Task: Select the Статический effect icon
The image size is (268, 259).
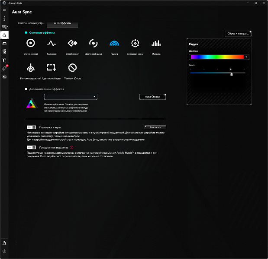Action: [x=31, y=43]
